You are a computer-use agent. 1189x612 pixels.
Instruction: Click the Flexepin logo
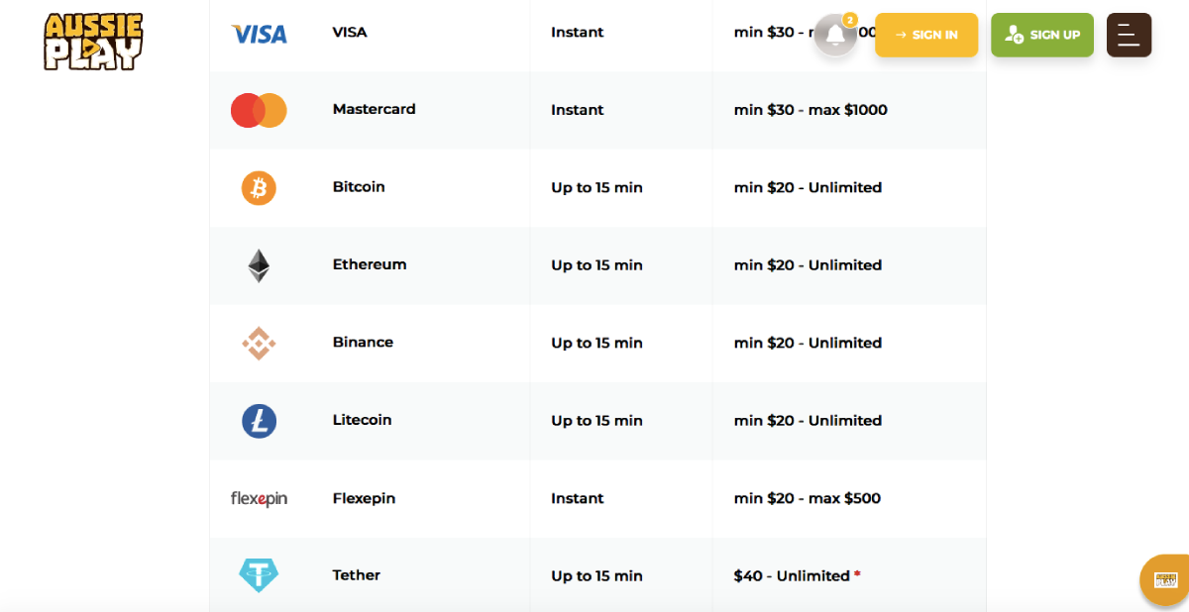[259, 499]
